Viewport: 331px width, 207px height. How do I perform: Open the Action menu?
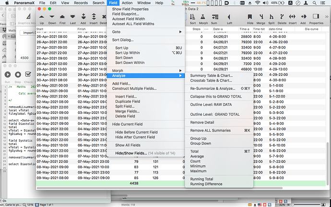click(127, 3)
